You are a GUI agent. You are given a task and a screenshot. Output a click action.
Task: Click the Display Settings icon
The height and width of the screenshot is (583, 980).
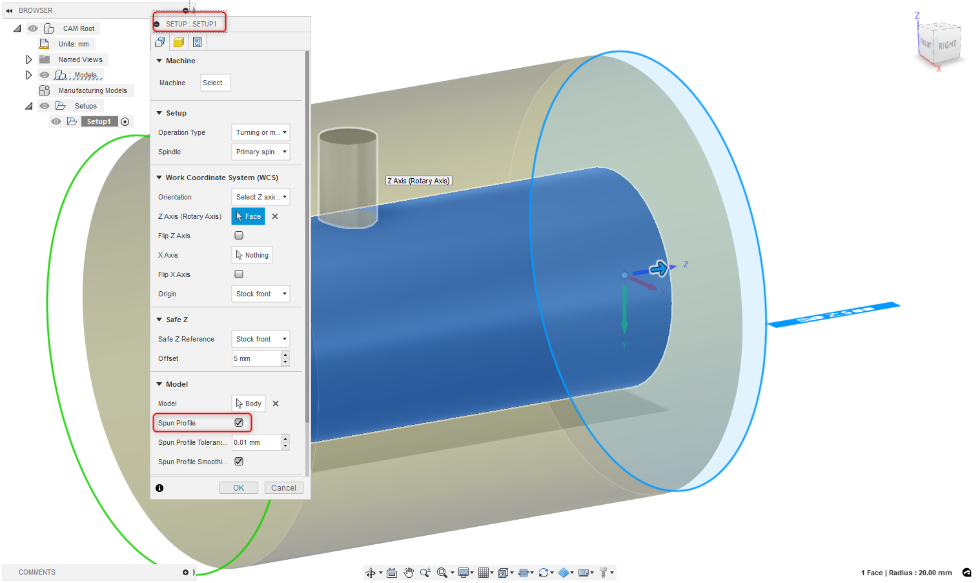(464, 572)
